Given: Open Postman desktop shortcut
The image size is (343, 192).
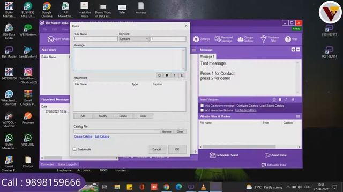Looking at the screenshot, I should (x=28, y=118).
